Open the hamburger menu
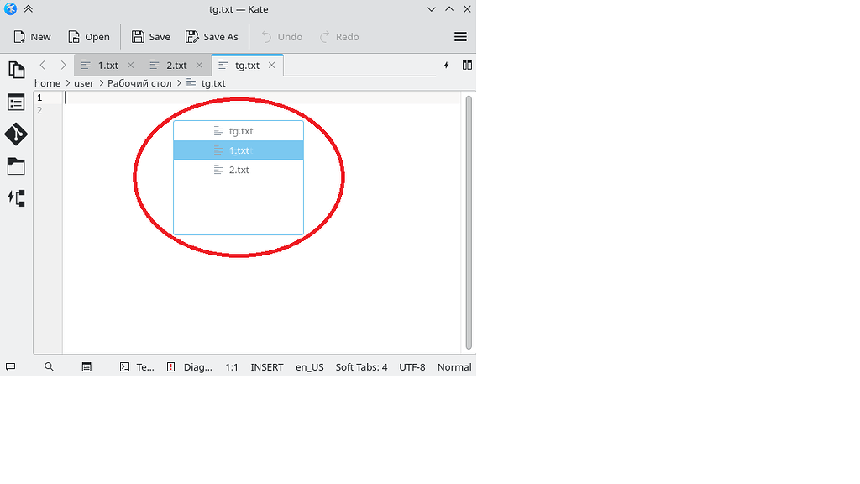This screenshot has height=484, width=860. point(460,36)
